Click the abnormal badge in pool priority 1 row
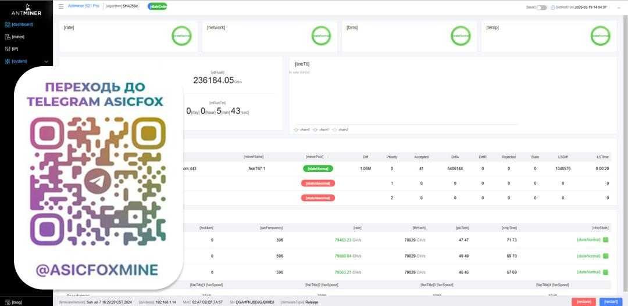The image size is (628, 306). pos(318,183)
